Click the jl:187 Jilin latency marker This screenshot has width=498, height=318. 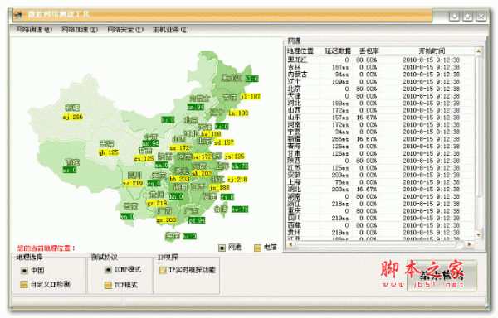pos(251,97)
